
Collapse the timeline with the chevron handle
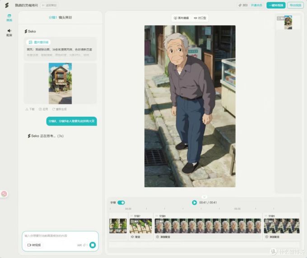pyautogui.click(x=204, y=197)
